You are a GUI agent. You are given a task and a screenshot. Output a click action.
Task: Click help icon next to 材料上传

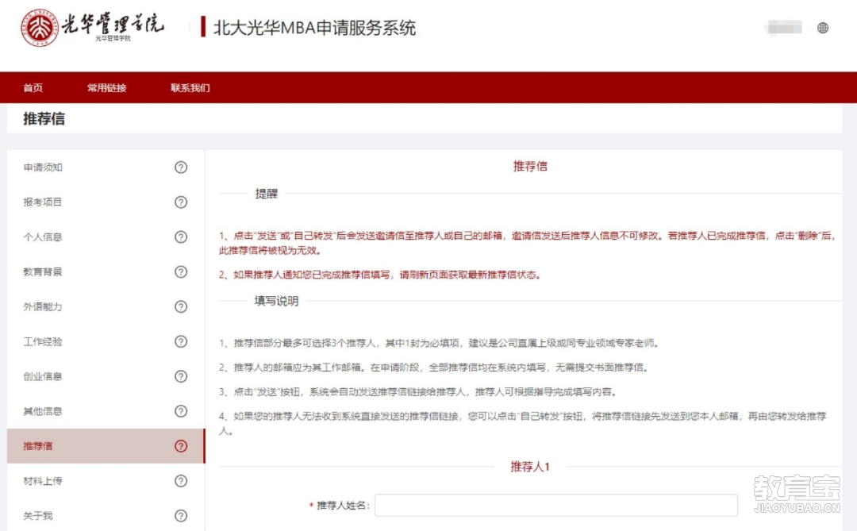tap(181, 481)
